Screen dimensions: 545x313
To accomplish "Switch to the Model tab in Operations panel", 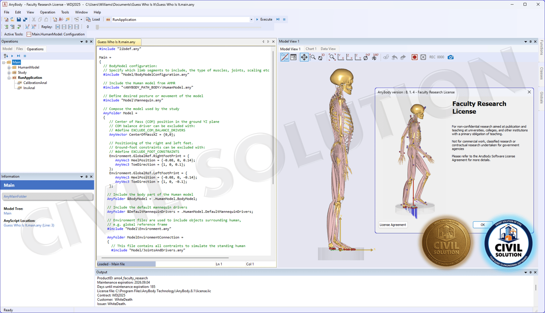I will (x=7, y=49).
